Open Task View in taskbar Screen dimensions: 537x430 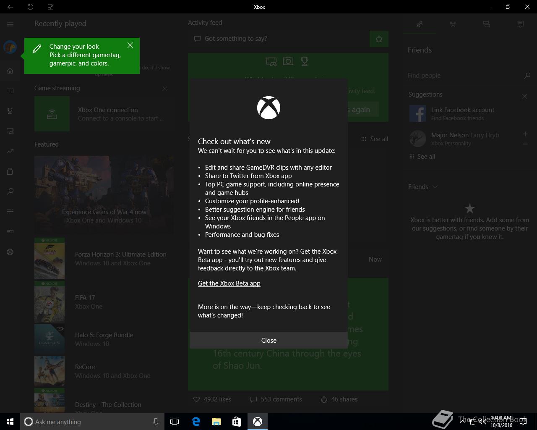click(x=175, y=422)
